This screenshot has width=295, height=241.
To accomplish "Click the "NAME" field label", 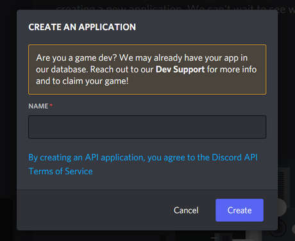I will (x=38, y=106).
